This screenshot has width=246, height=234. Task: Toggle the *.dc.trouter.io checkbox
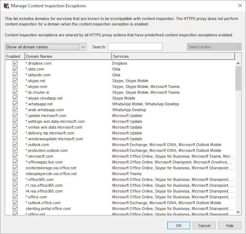click(15, 92)
